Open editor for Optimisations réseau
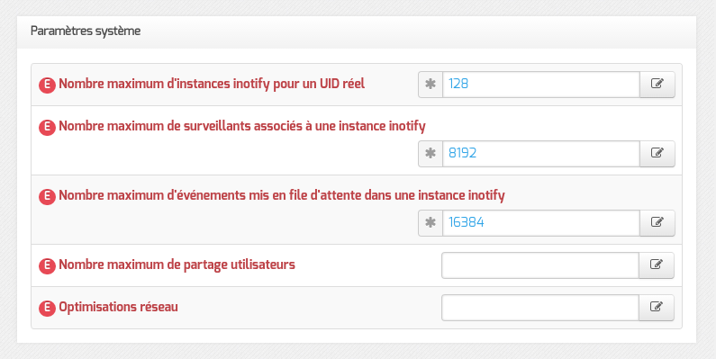 point(657,308)
